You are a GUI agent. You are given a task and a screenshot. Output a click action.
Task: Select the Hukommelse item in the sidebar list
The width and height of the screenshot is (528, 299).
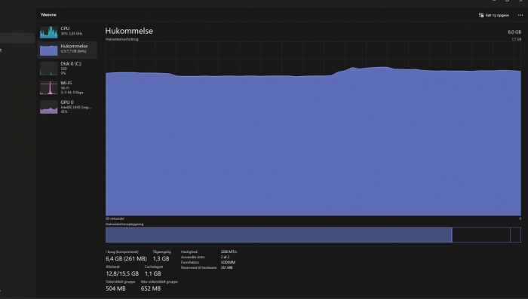point(67,50)
